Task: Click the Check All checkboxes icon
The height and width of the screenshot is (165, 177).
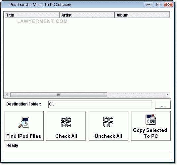Action: point(66,122)
